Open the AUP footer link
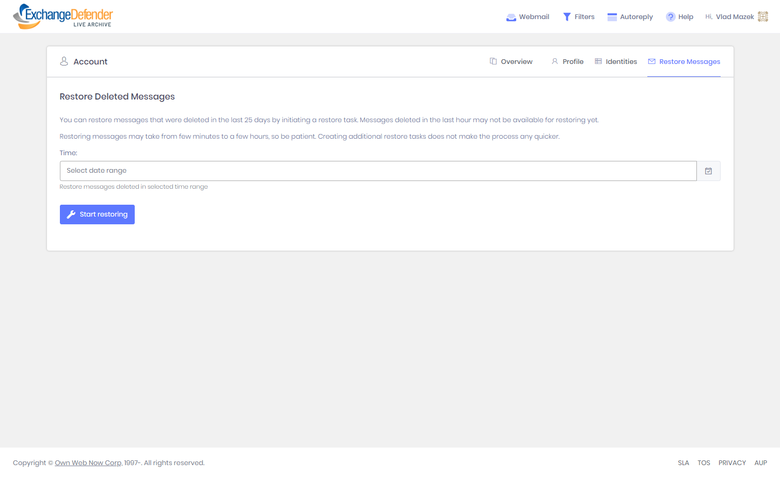This screenshot has height=478, width=780. [x=760, y=463]
